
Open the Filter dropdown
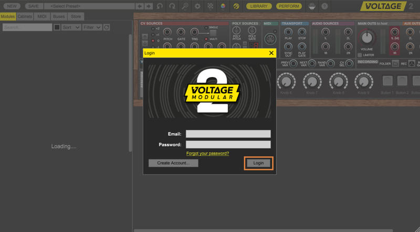tap(92, 27)
